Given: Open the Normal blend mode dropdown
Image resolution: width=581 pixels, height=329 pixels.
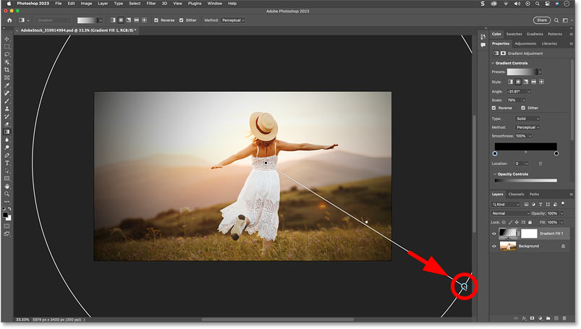Looking at the screenshot, I should (x=509, y=213).
